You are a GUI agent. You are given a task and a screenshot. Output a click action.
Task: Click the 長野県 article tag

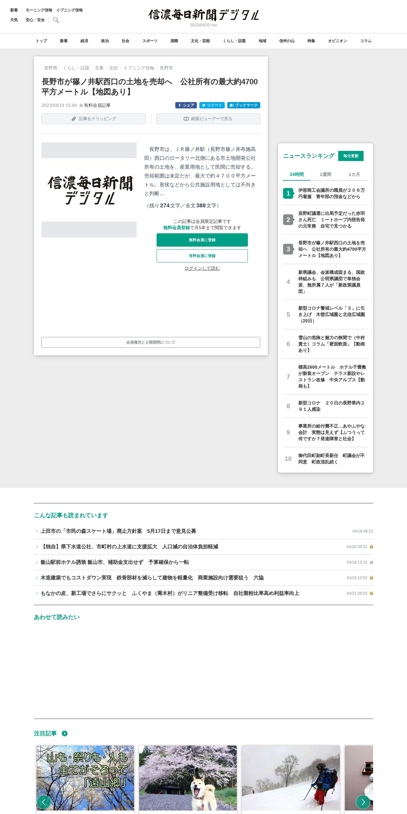point(51,68)
